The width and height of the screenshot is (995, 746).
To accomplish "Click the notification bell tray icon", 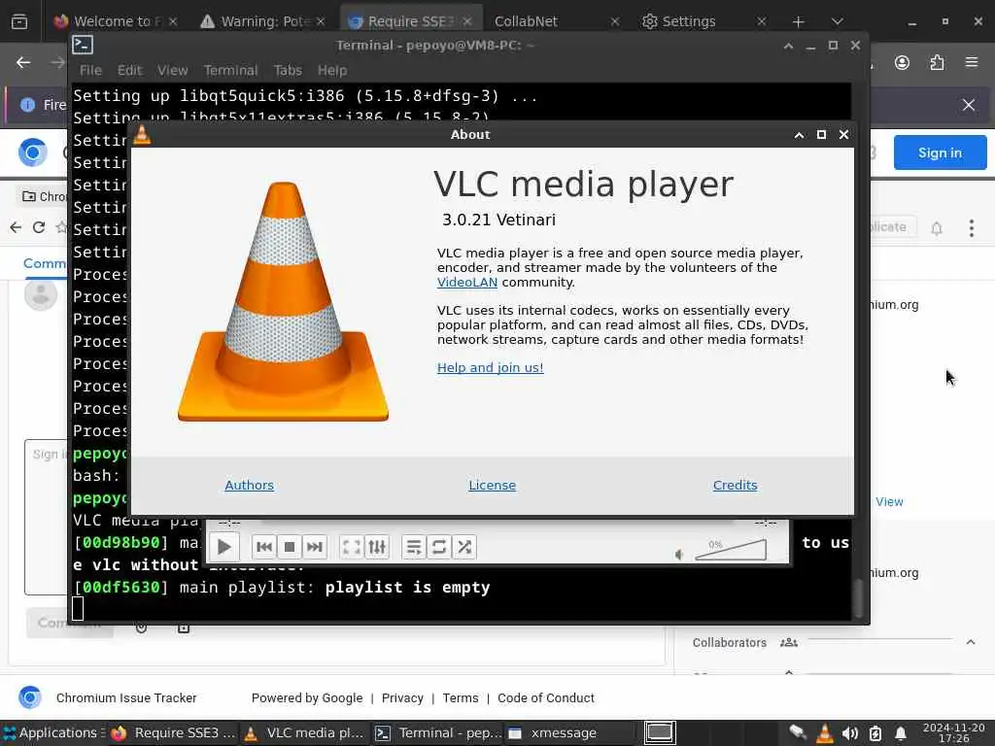I will (901, 733).
